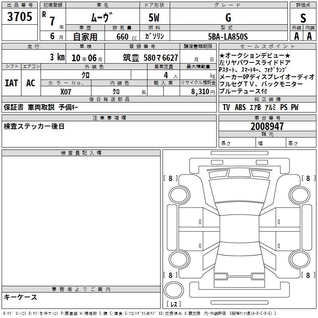Image resolution: width=318 pixels, height=318 pixels.
Task: Click the displacement value 660 cc
Action: point(126,37)
